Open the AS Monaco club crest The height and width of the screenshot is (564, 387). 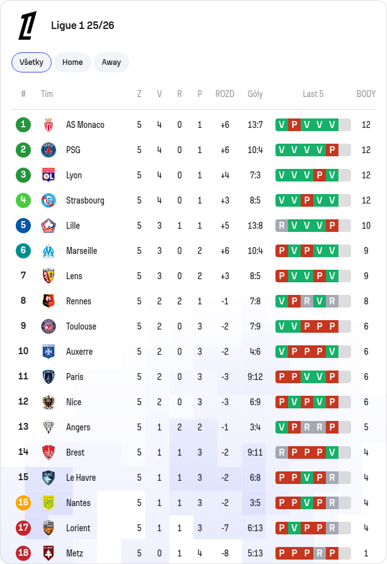48,125
